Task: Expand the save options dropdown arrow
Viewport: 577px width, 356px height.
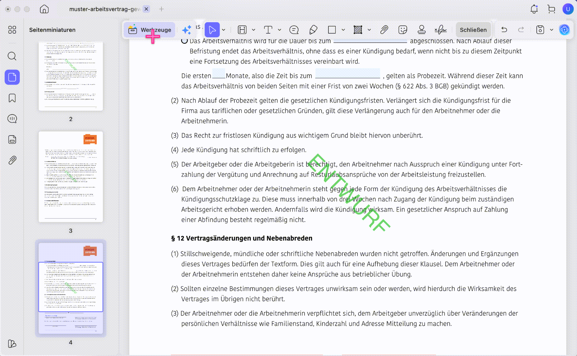Action: coord(552,30)
